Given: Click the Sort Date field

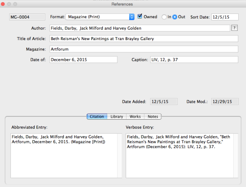Looking at the screenshot, I should point(225,17).
